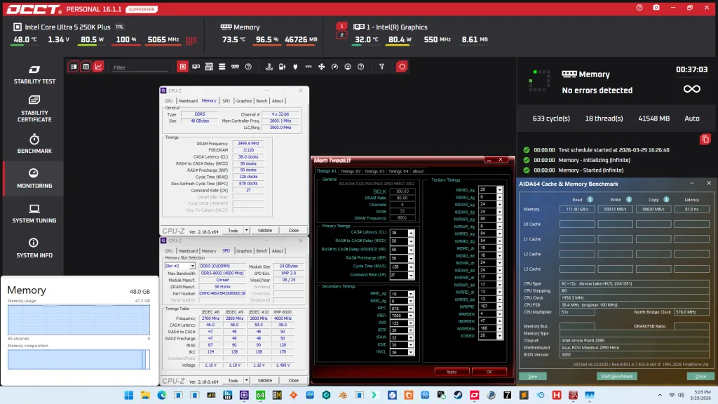
Task: Open About tab in MemTweakIt
Action: click(418, 171)
